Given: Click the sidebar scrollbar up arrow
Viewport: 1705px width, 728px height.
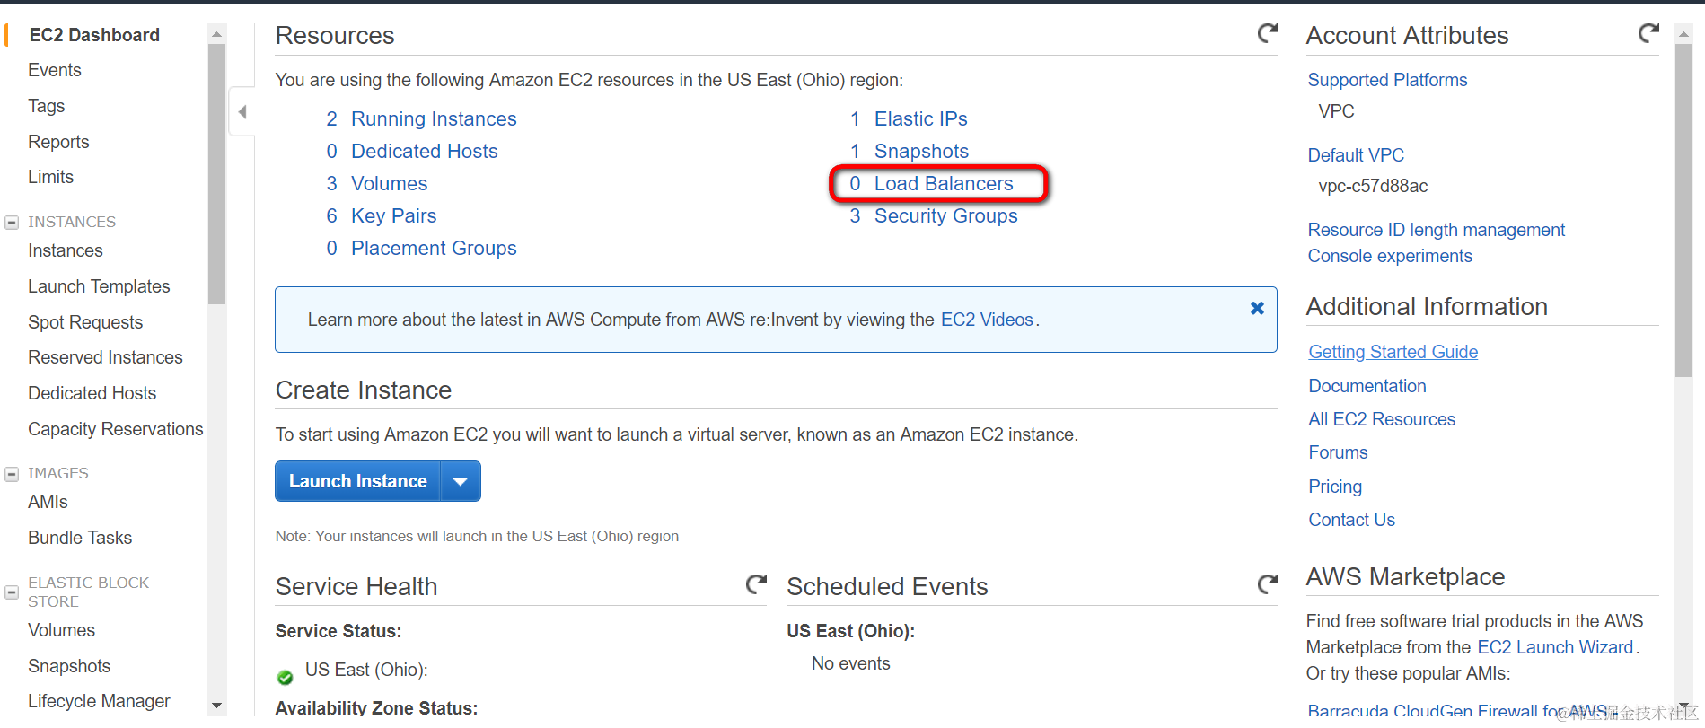Looking at the screenshot, I should 216,34.
